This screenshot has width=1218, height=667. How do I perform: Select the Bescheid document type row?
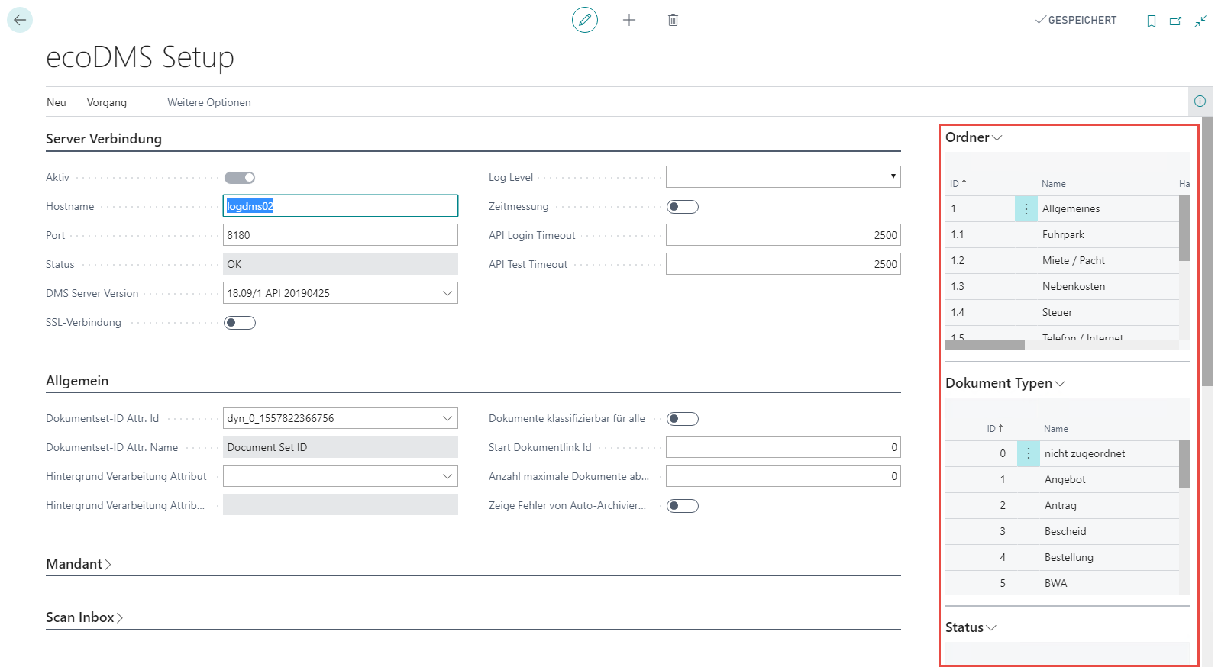[1062, 532]
